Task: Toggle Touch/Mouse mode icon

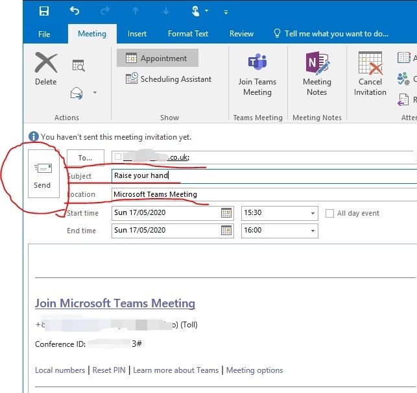Action: (195, 11)
